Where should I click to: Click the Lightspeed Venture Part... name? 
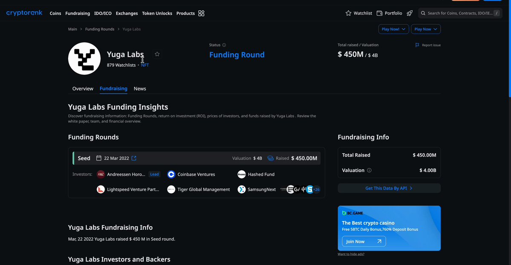pyautogui.click(x=133, y=189)
